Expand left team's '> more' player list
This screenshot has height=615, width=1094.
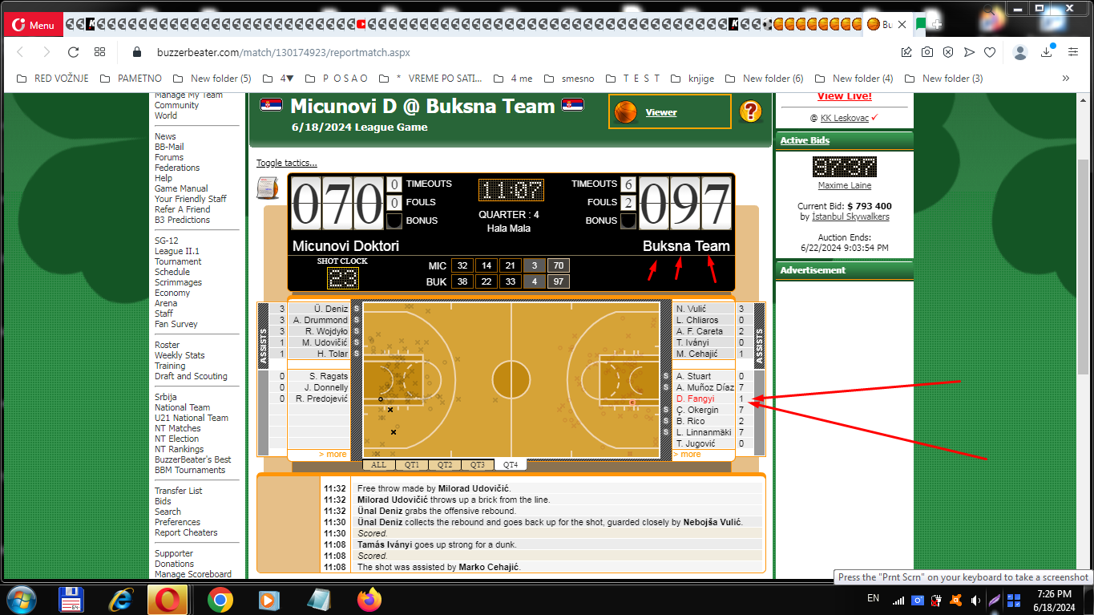click(x=333, y=454)
